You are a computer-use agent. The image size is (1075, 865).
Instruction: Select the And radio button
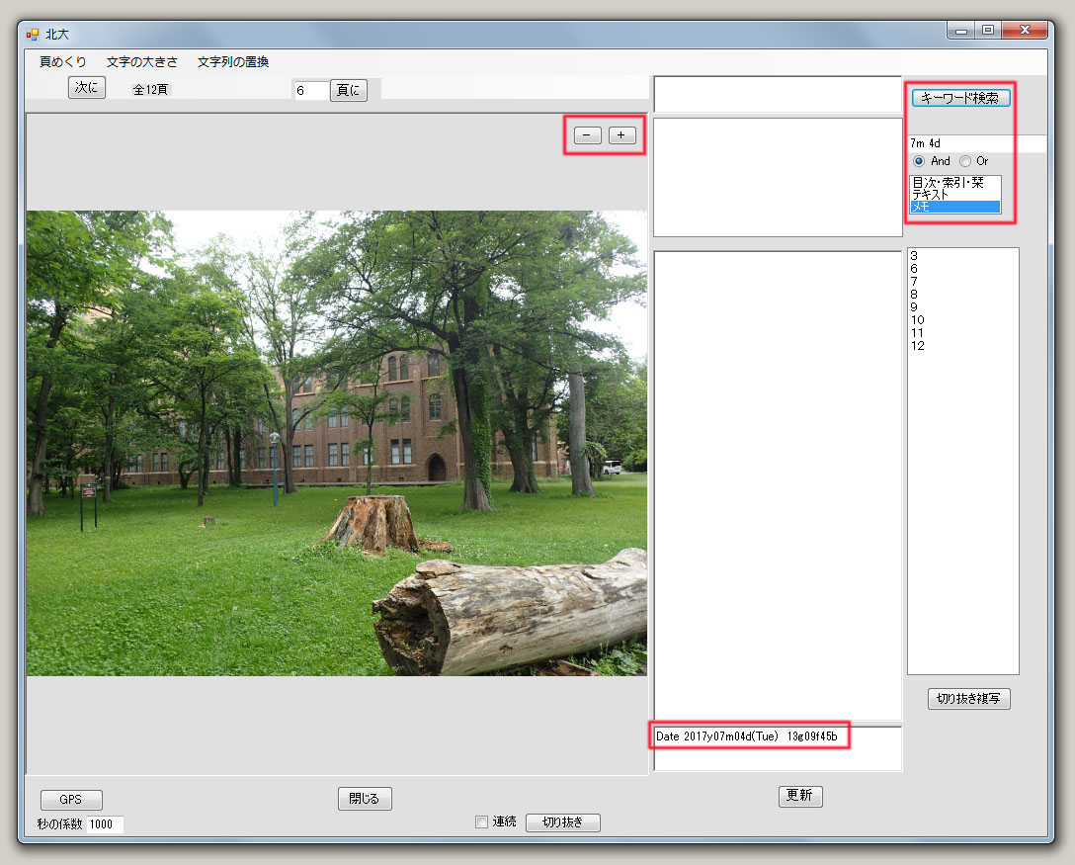tap(919, 161)
